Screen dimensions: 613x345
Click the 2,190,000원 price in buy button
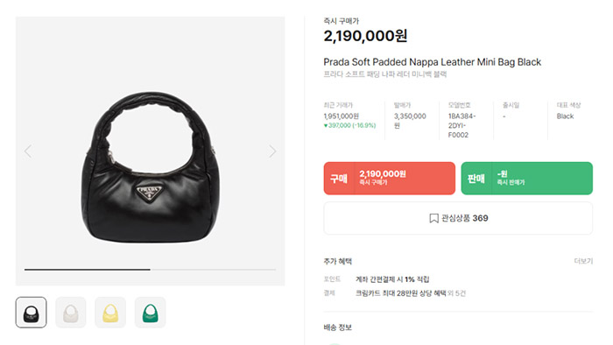(x=383, y=173)
